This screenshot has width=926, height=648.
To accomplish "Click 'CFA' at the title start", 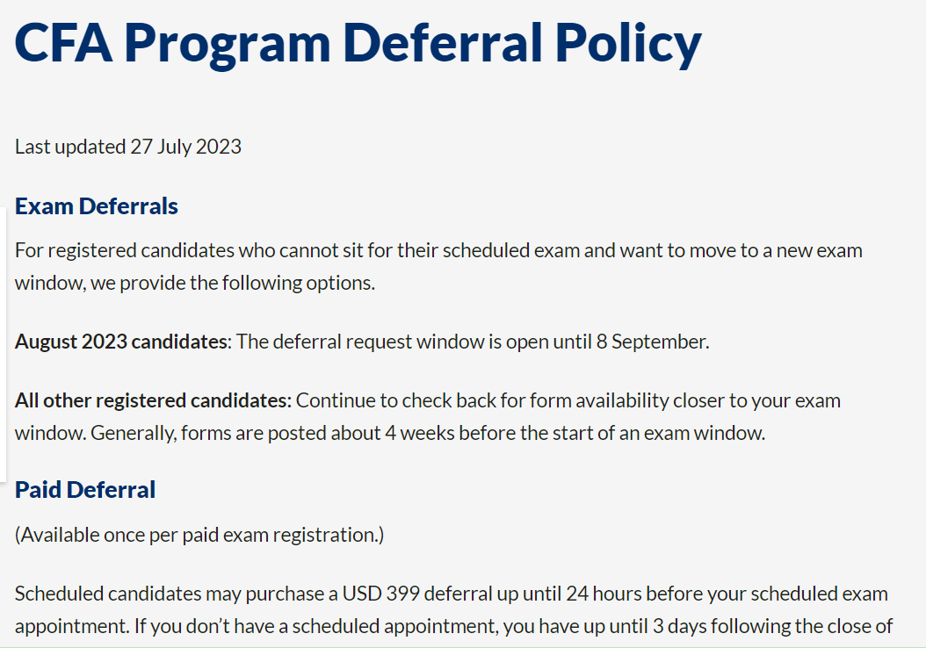I will click(63, 43).
